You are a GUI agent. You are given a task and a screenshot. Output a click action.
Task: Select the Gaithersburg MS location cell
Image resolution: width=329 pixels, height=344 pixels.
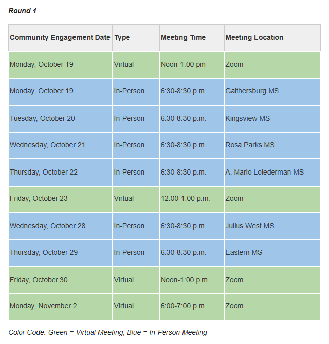point(272,91)
